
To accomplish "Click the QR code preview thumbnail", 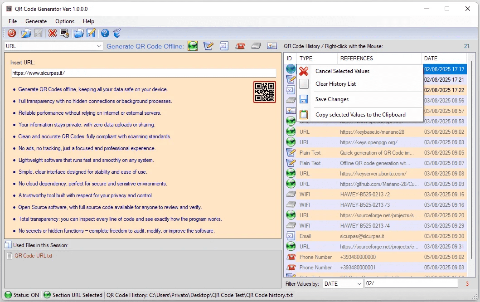I will (265, 92).
